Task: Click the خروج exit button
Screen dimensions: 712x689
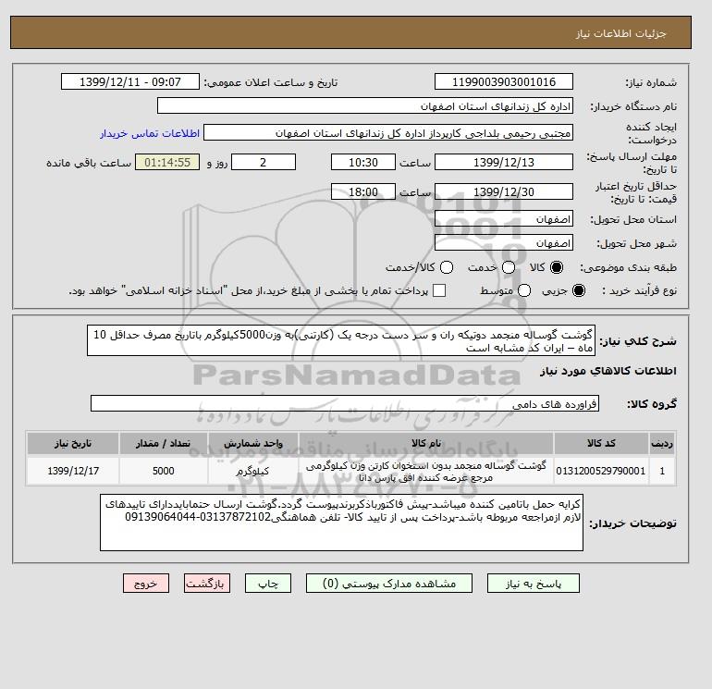Action: coord(146,584)
